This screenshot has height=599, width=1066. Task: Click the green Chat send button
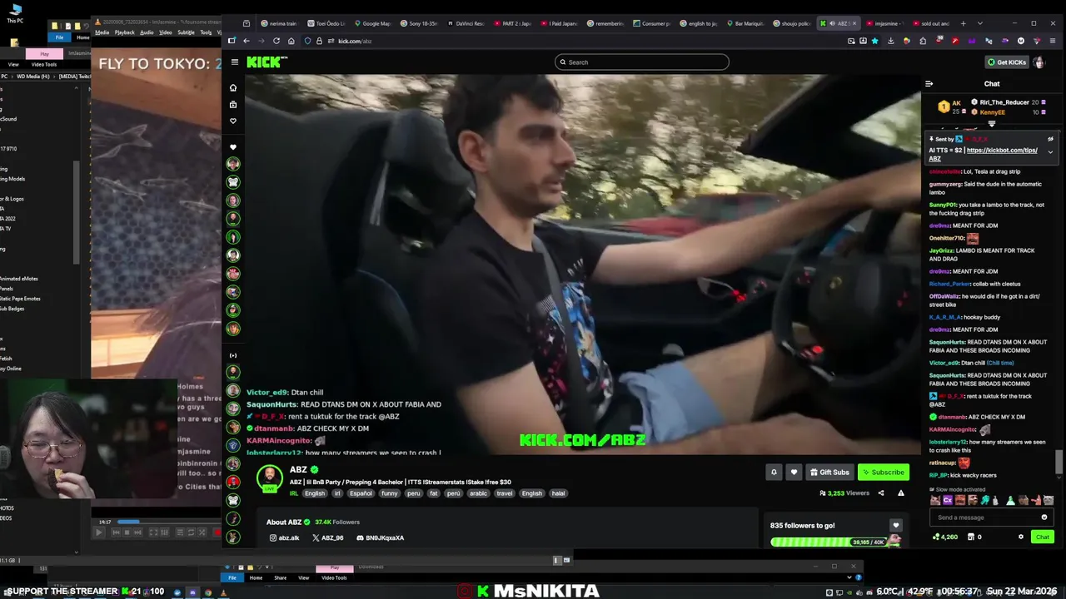[1042, 537]
